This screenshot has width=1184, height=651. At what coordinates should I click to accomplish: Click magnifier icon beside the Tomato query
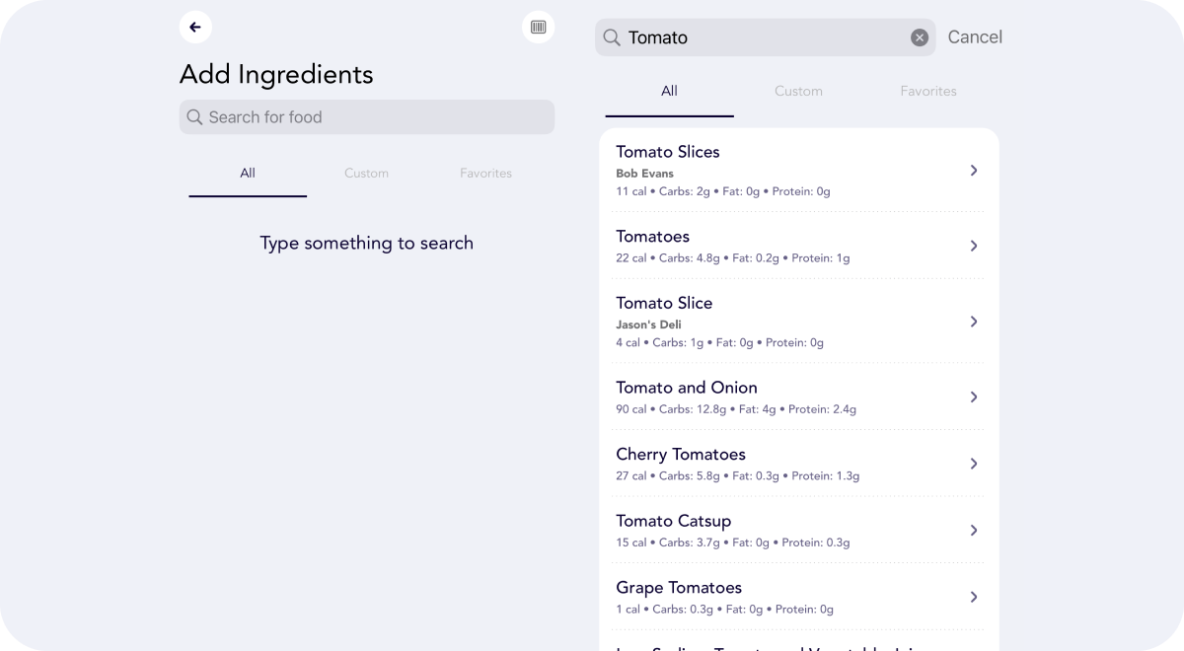point(612,37)
